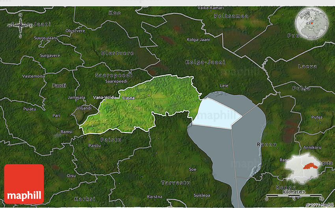The width and height of the screenshot is (335, 208).
Task: Click the Uusna label
Action: point(128,98)
